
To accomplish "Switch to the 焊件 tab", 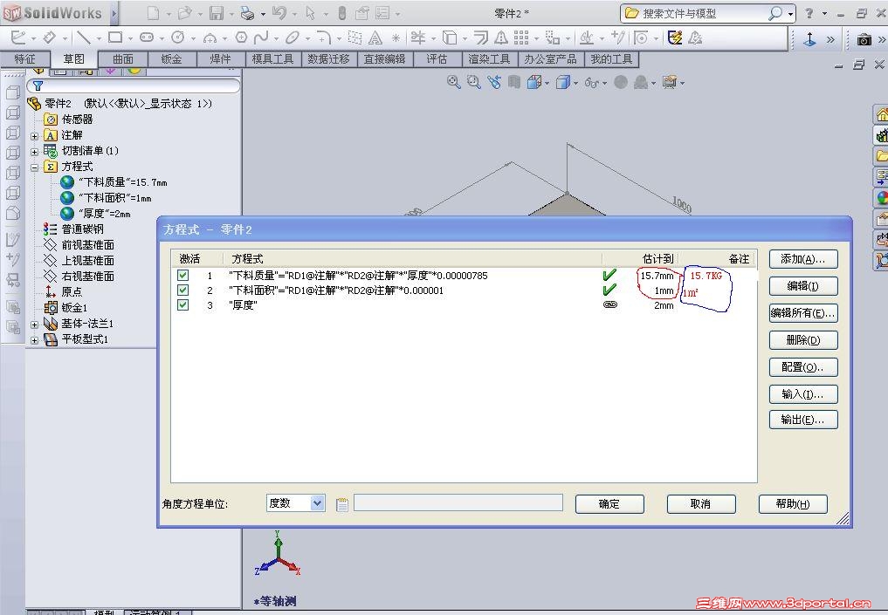I will (x=220, y=58).
